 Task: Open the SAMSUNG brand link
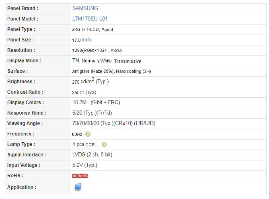click(x=85, y=8)
